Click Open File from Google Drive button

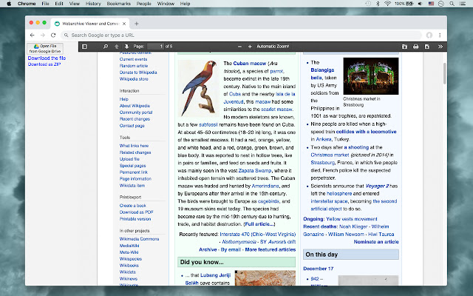click(47, 49)
